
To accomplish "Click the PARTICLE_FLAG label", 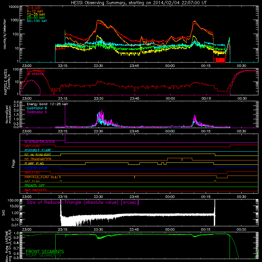I will pos(37,177).
